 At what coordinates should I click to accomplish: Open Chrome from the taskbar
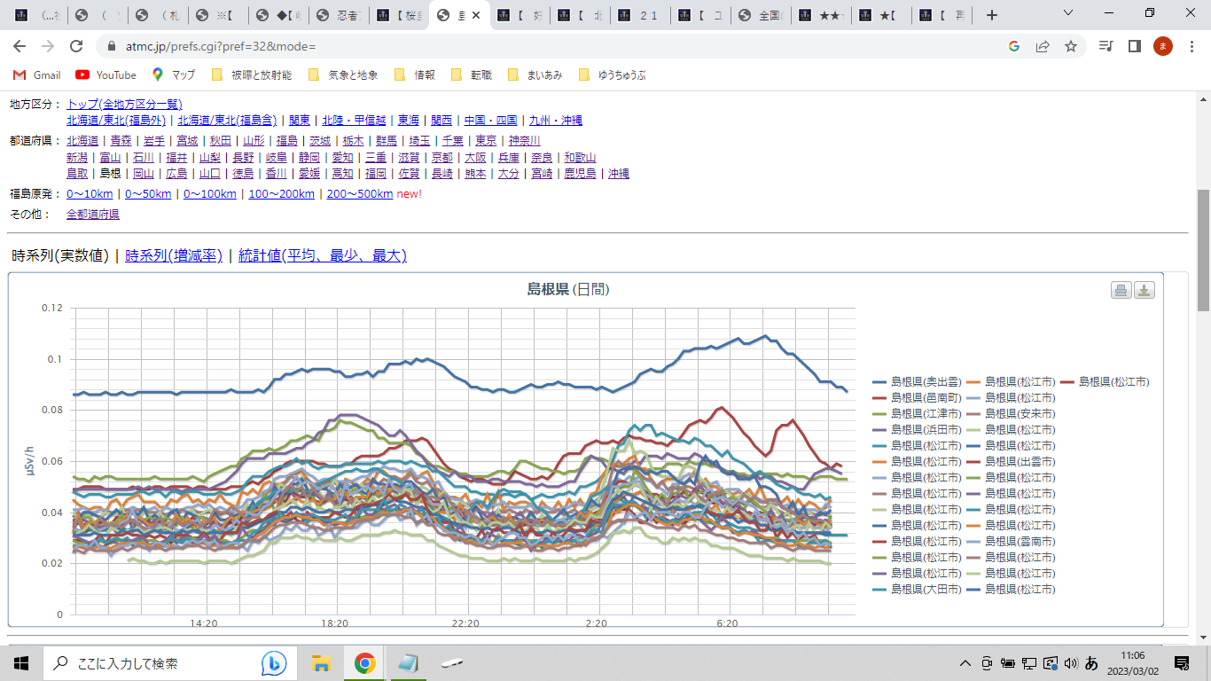pos(364,662)
